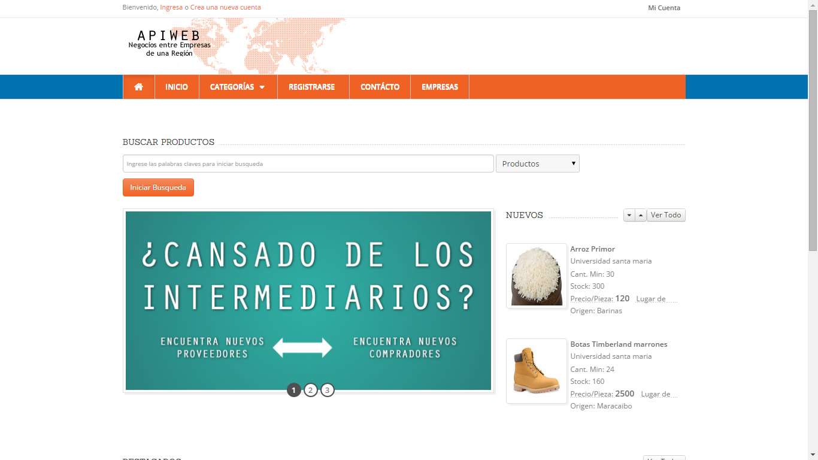Expand the CATEGORÍAS chevron arrow

(x=262, y=86)
